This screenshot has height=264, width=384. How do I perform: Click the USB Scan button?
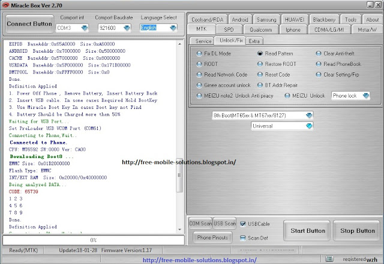pos(224,223)
